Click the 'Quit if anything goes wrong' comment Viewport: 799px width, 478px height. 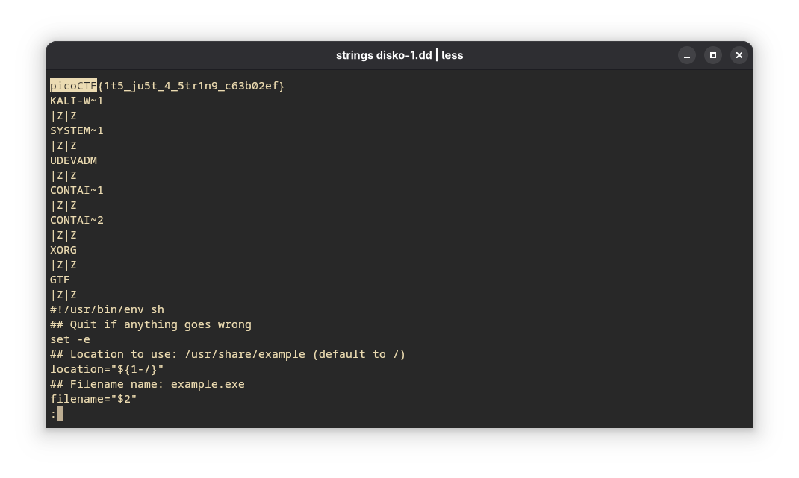click(x=160, y=324)
